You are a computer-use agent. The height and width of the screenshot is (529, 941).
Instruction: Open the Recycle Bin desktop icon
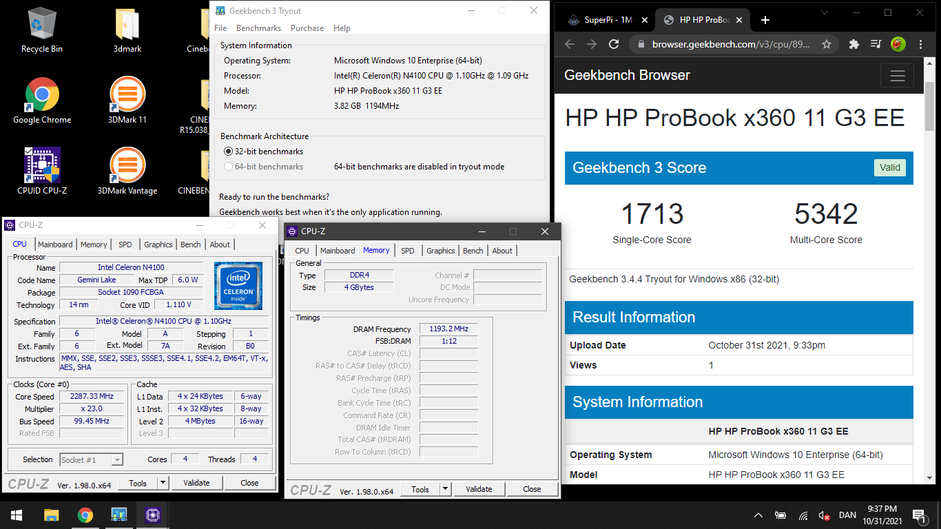tap(41, 31)
